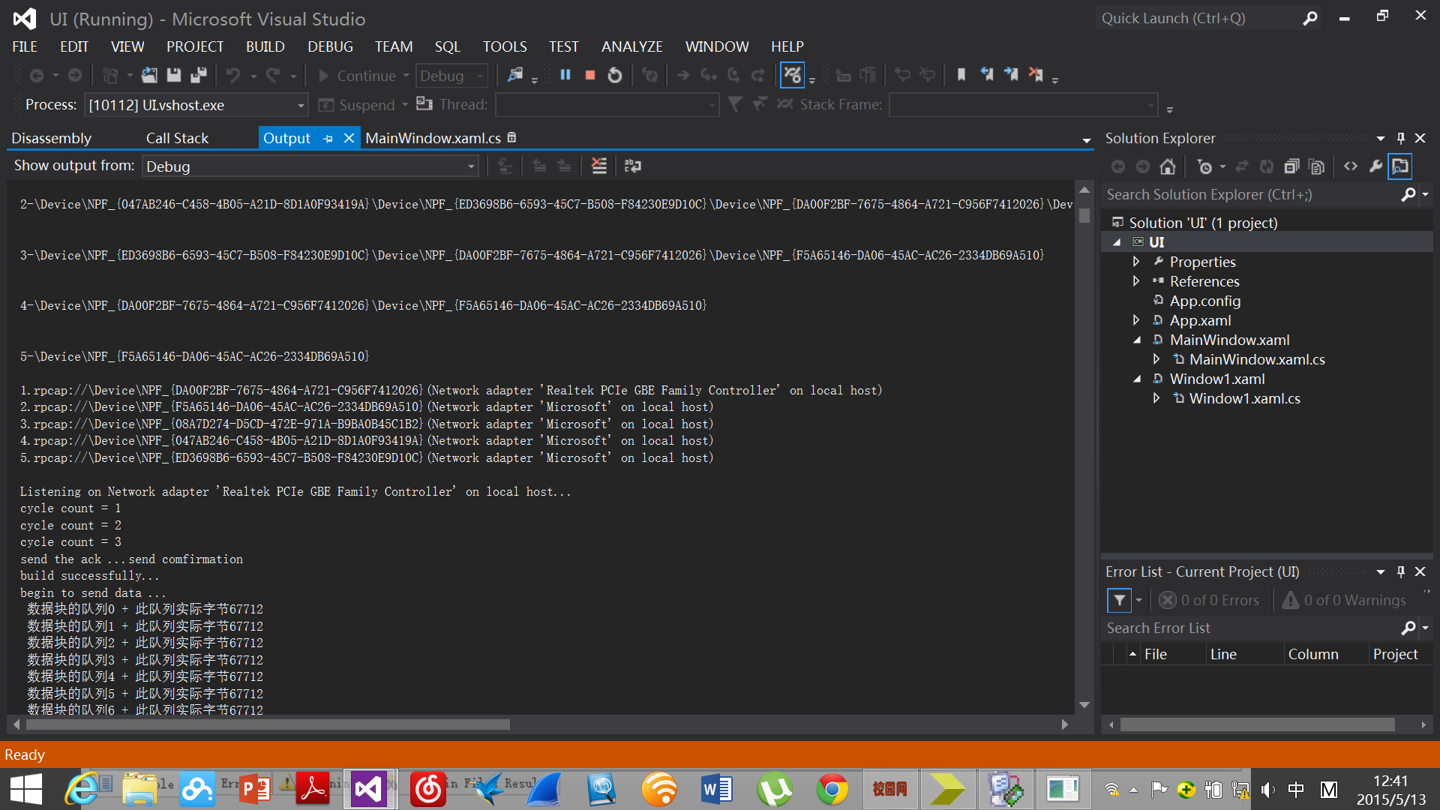Clear all output with the red X icon
This screenshot has height=810, width=1440.
(599, 165)
